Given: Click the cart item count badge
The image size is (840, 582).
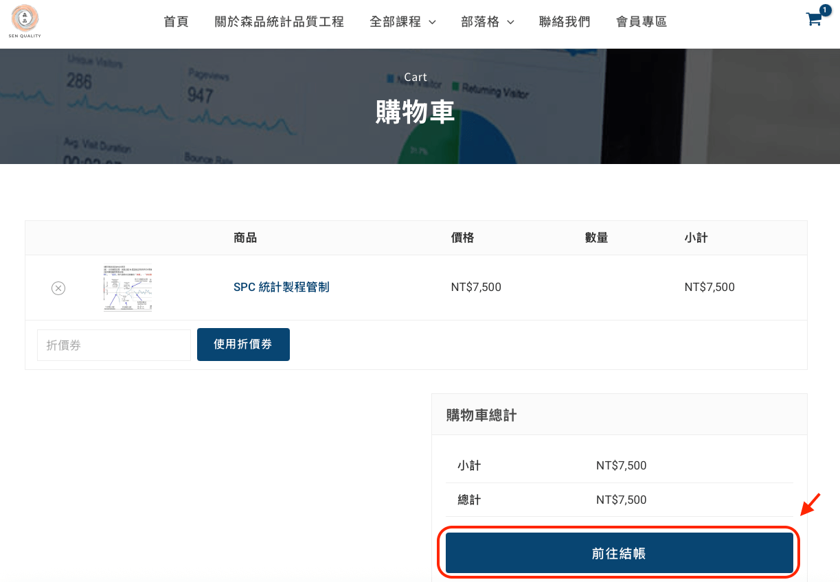Looking at the screenshot, I should 824,10.
